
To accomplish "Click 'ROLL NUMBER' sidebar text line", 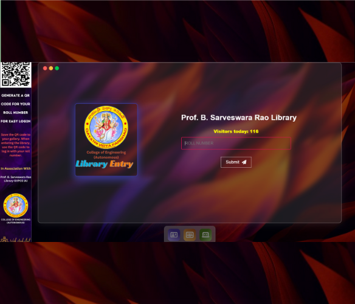I will coord(16,112).
